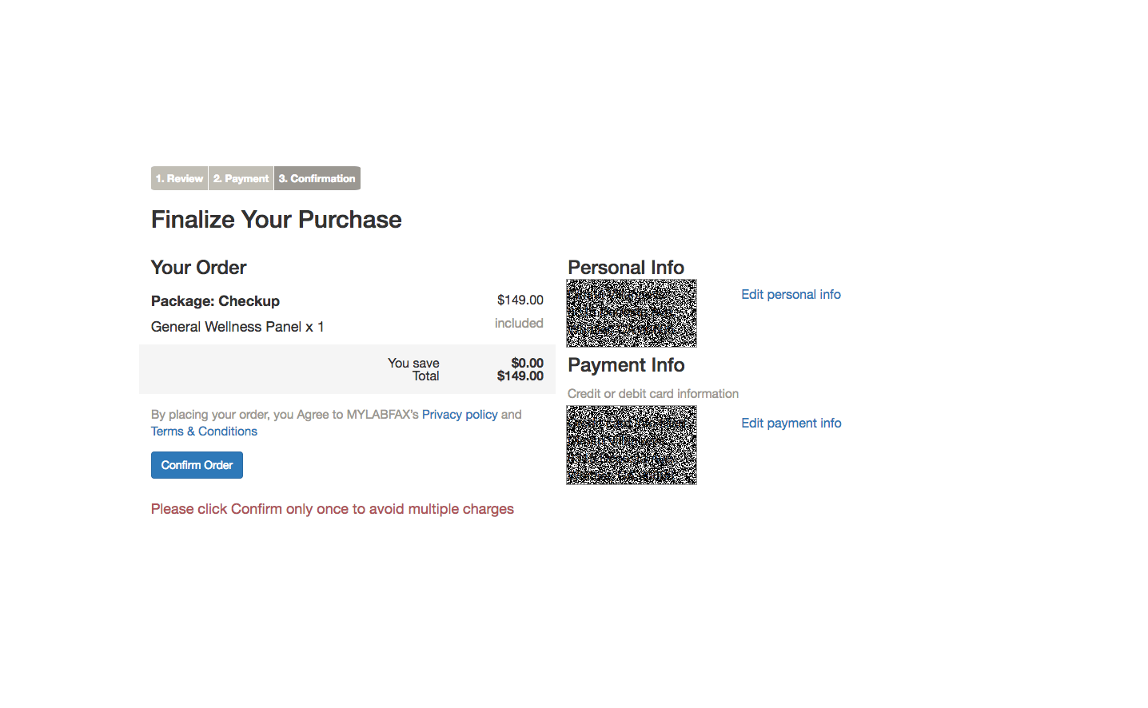Select the Package: Checkup line item
Image resolution: width=1148 pixels, height=708 pixels.
pos(216,301)
